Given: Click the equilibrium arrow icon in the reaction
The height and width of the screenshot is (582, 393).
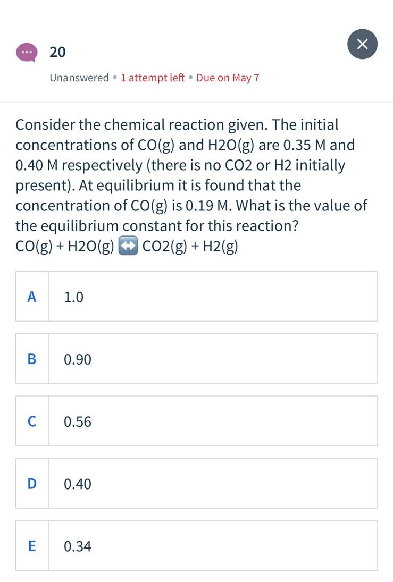Looking at the screenshot, I should tap(127, 246).
